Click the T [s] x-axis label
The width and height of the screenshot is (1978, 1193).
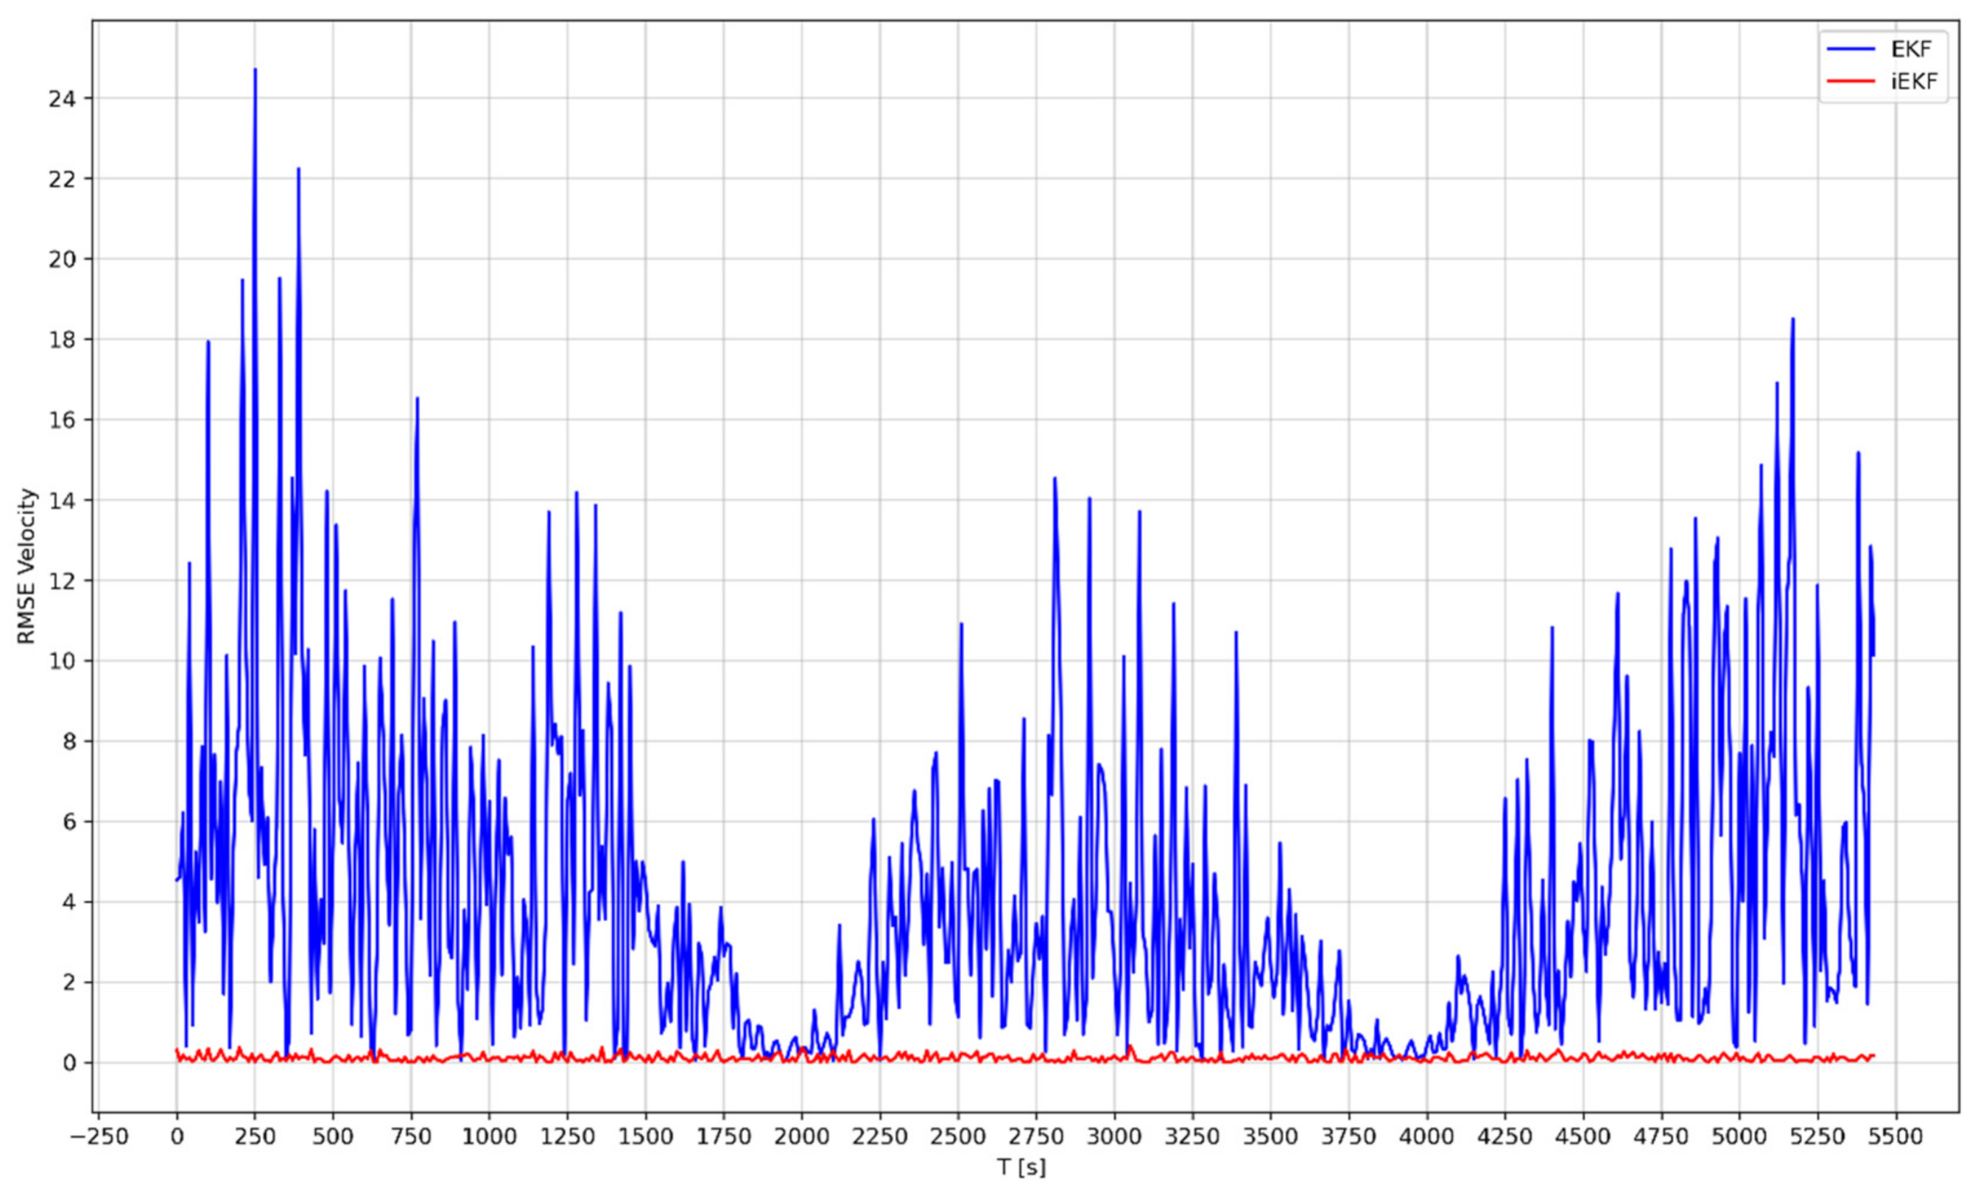point(1021,1167)
